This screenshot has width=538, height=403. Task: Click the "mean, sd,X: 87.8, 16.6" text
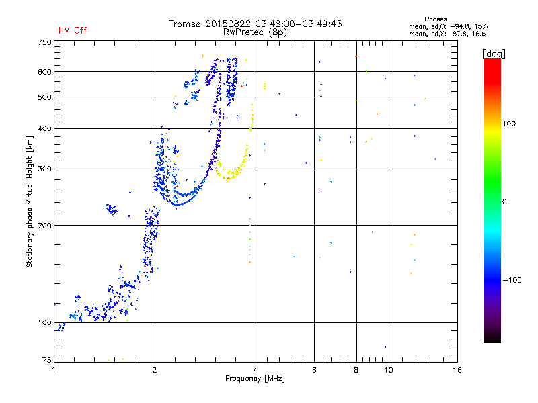(447, 34)
